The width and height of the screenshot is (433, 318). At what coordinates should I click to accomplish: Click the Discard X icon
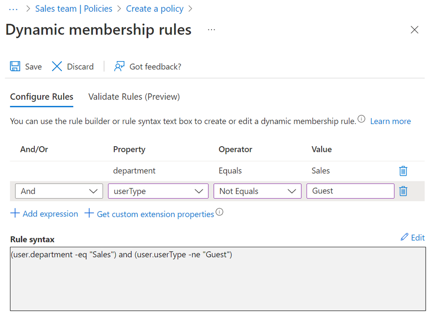[57, 66]
